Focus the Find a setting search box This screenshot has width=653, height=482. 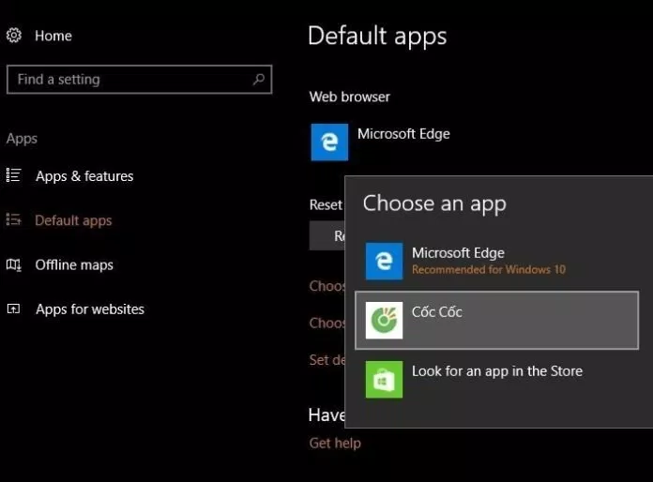[x=140, y=79]
